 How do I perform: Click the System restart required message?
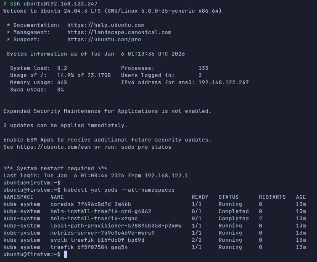click(55, 168)
